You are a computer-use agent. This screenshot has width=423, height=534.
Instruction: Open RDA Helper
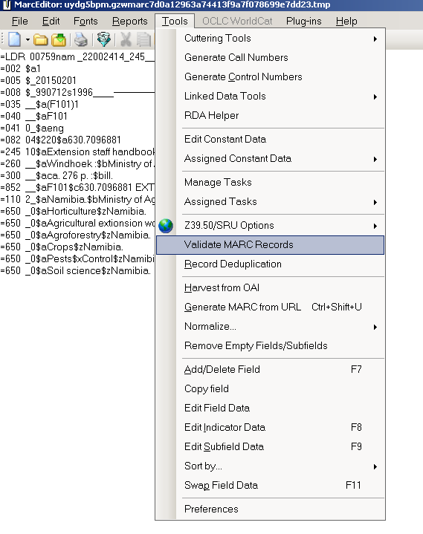[x=270, y=115]
